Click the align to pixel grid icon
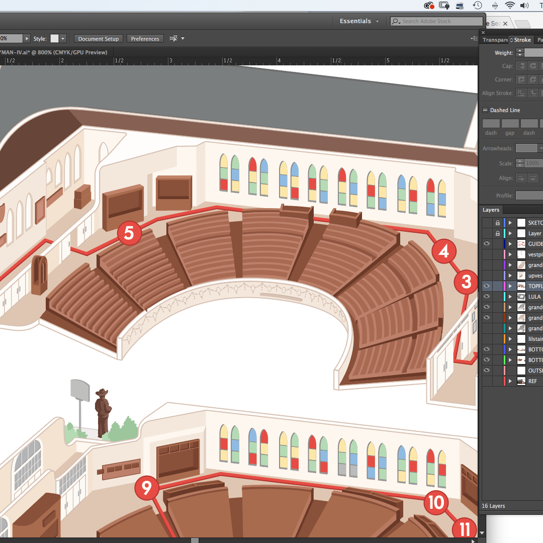 173,38
